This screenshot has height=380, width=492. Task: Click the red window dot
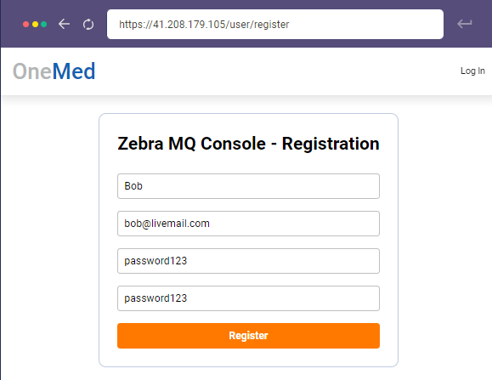tap(26, 24)
